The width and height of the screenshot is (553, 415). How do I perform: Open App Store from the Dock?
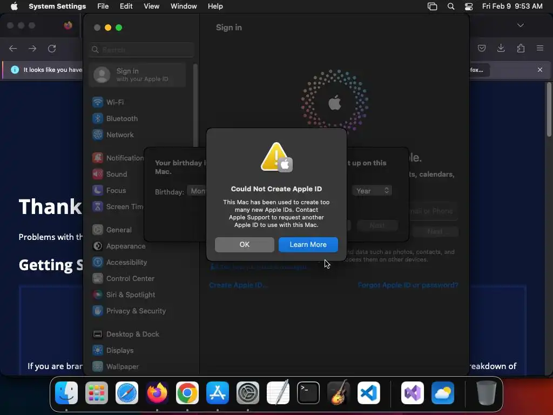pyautogui.click(x=218, y=393)
